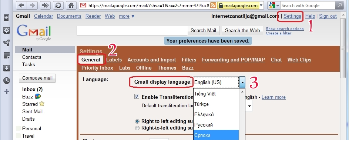Toggle the Personal label color box
The image size is (349, 141).
(x=18, y=128)
